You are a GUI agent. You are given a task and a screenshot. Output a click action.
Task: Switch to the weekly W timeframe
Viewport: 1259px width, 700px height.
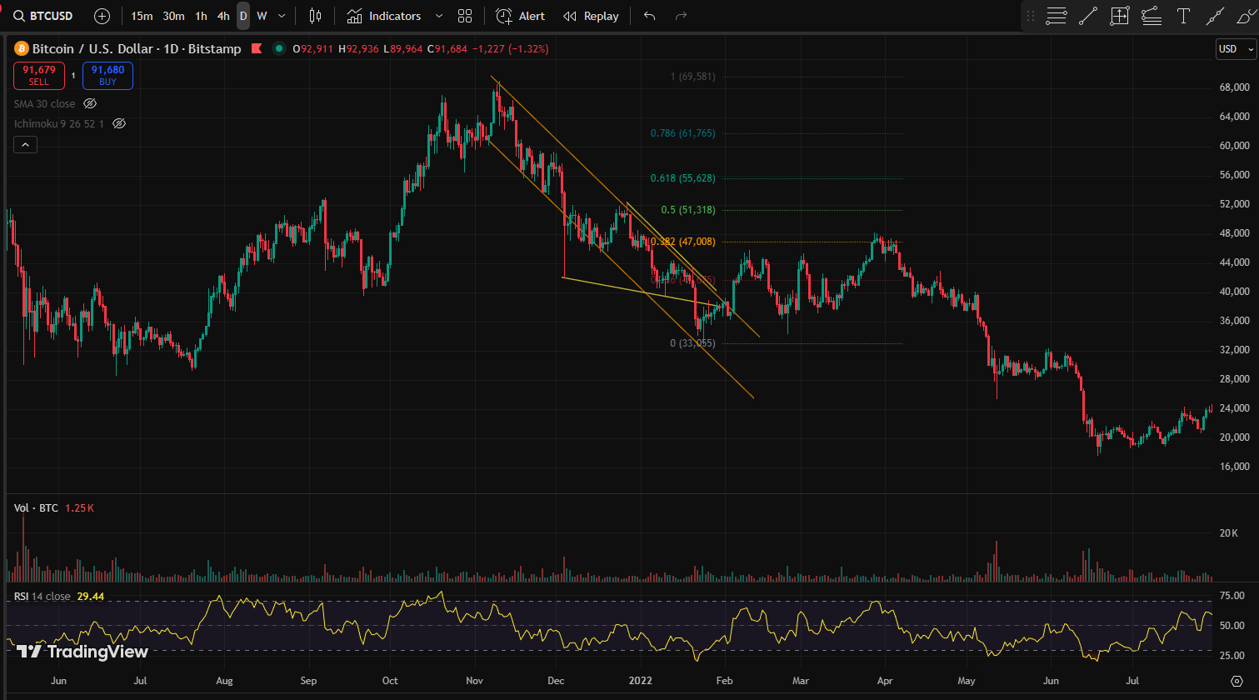tap(262, 16)
